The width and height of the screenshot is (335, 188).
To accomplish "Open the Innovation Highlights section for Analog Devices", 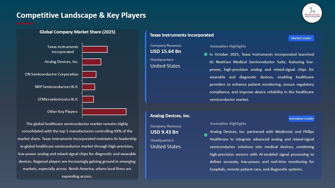I will click(228, 124).
